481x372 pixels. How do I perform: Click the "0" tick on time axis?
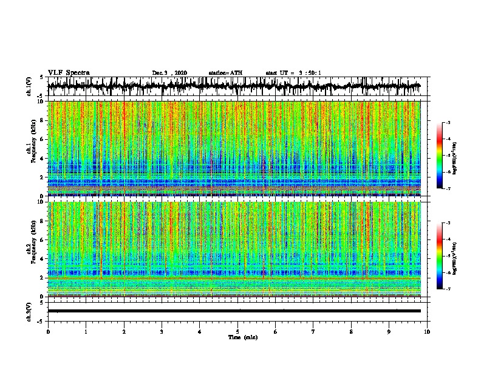48,332
